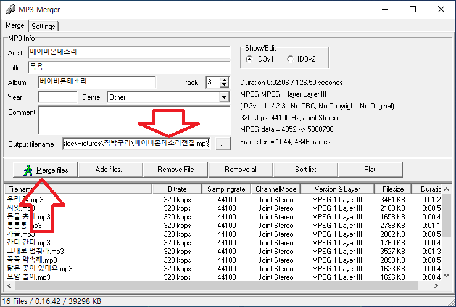Click the browse output filename button

click(x=223, y=144)
